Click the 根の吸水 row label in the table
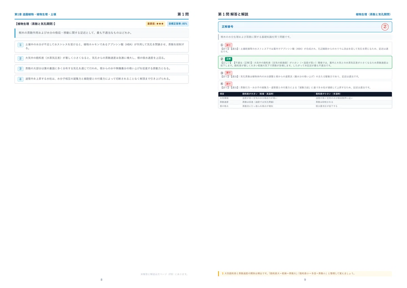 [x=224, y=106]
